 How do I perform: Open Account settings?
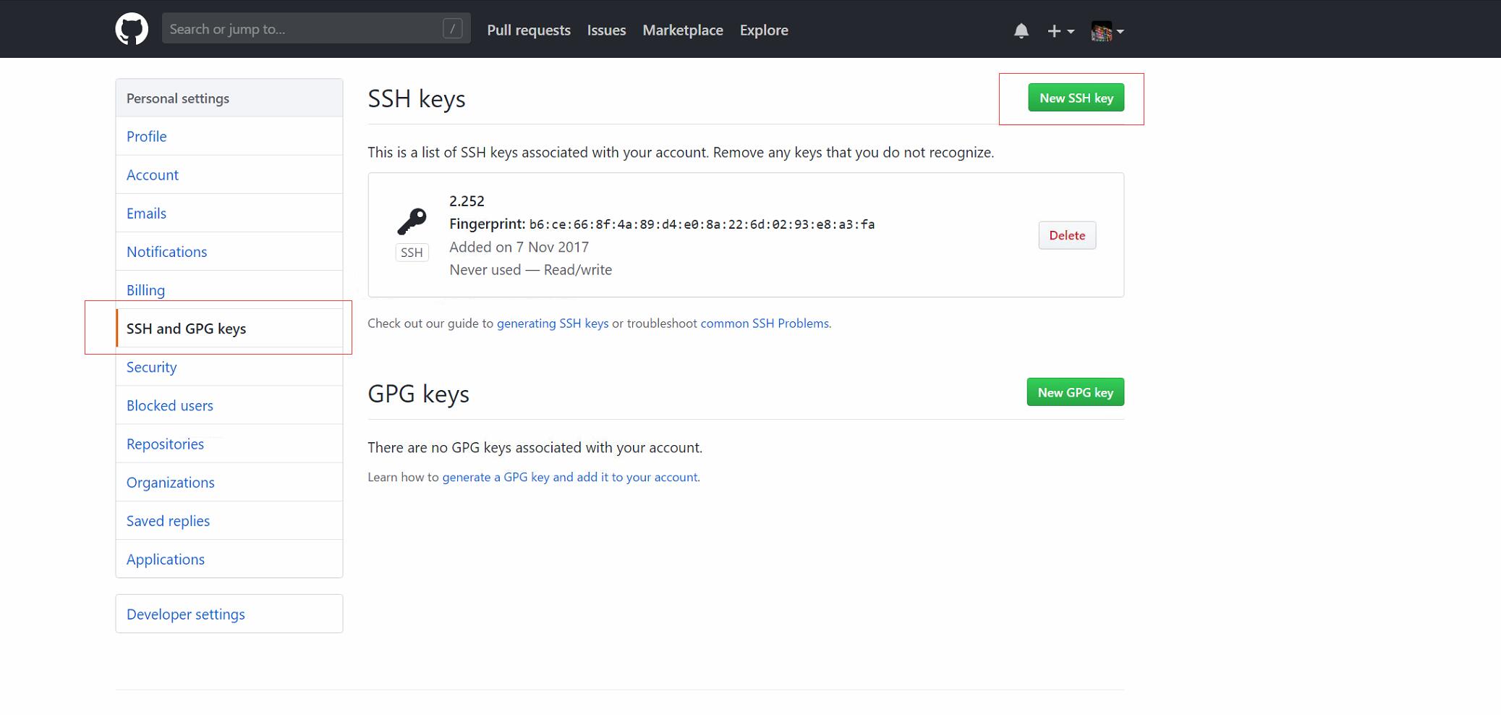pyautogui.click(x=229, y=174)
